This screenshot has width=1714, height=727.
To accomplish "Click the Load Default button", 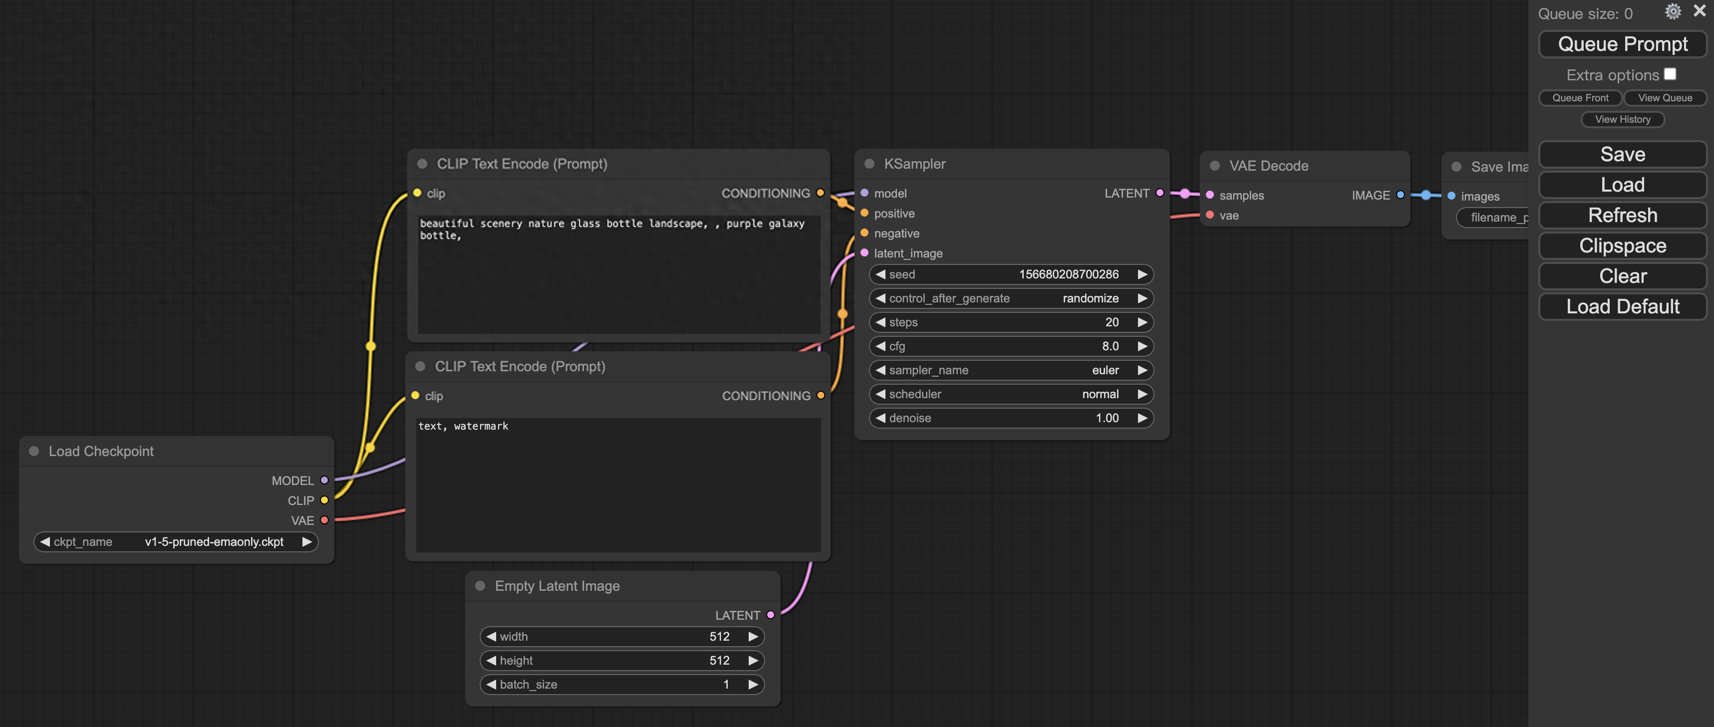I will click(x=1622, y=307).
